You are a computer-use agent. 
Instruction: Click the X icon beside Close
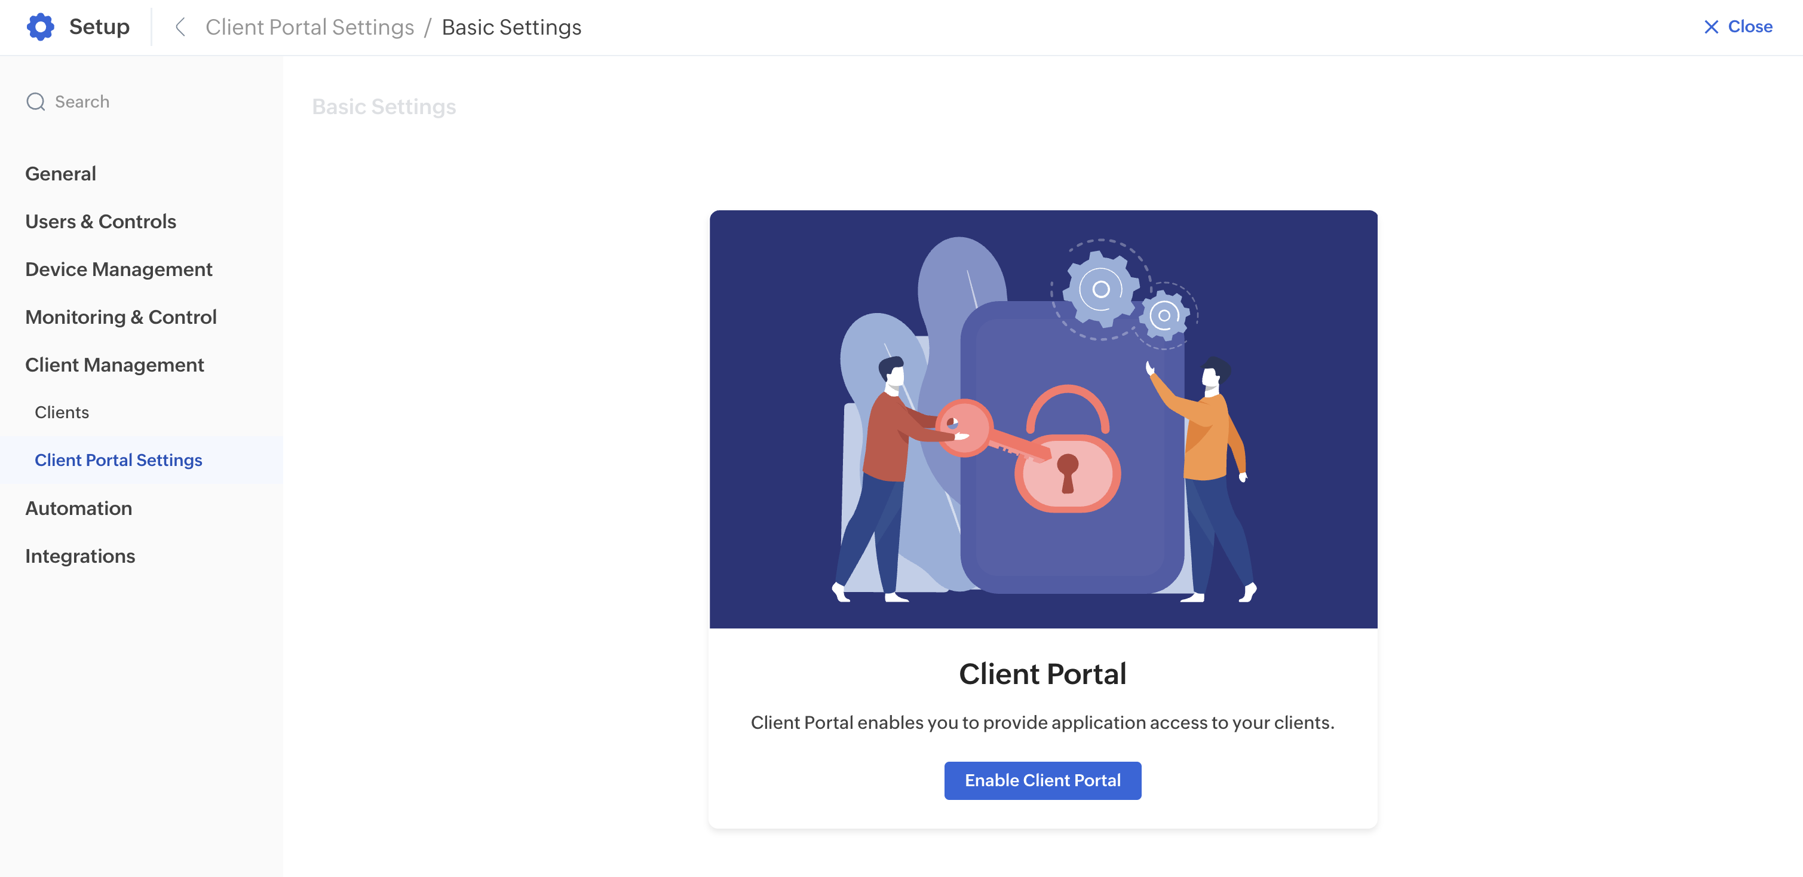1710,27
